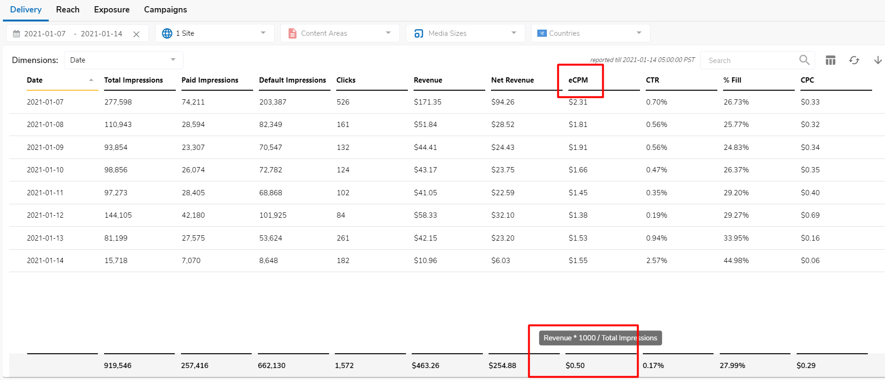The height and width of the screenshot is (380, 885).
Task: Expand the Dimensions Date dropdown
Action: click(x=173, y=60)
